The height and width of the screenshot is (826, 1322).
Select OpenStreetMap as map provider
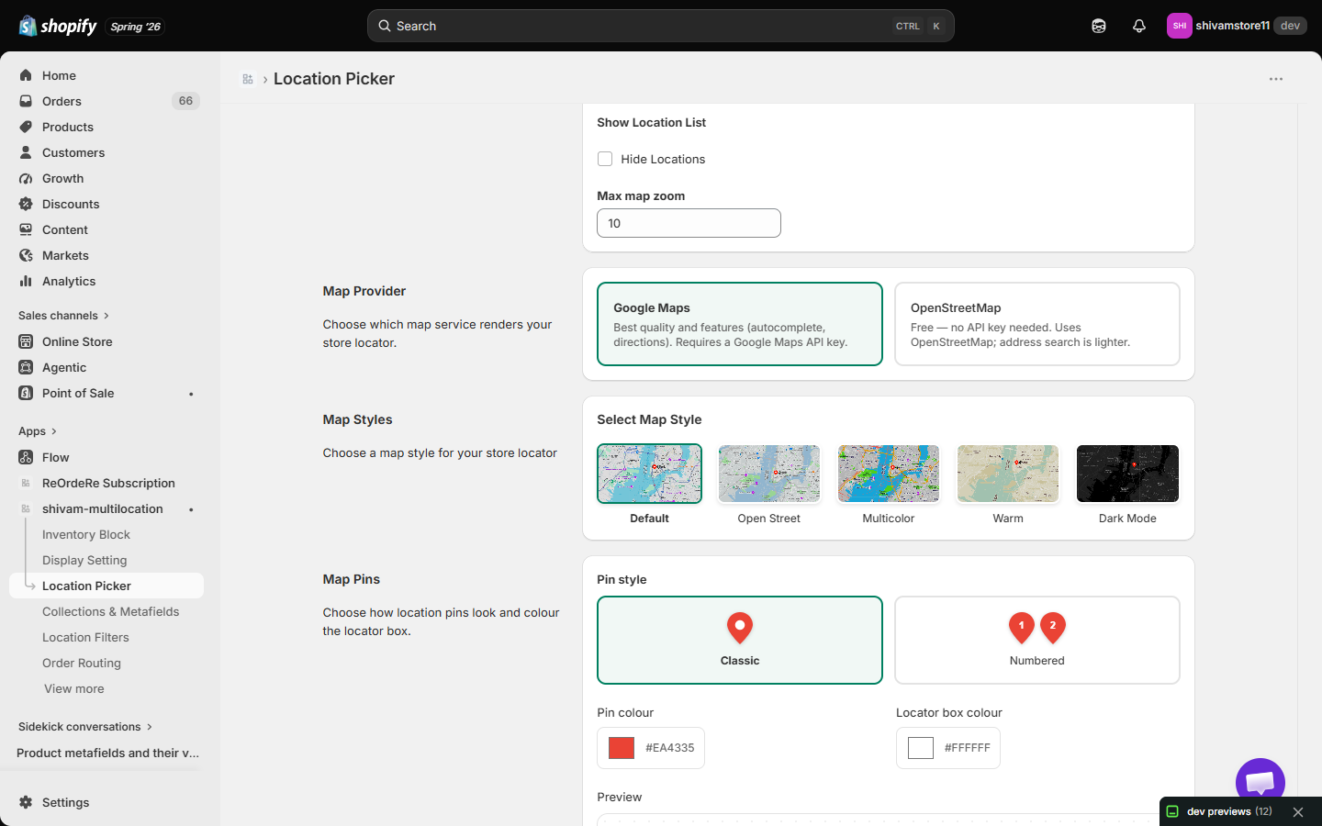tap(1037, 324)
